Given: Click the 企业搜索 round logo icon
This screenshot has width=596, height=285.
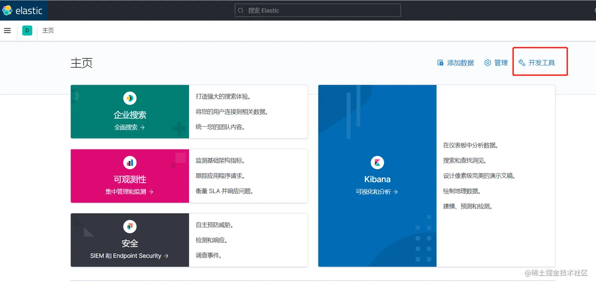Looking at the screenshot, I should click(130, 98).
